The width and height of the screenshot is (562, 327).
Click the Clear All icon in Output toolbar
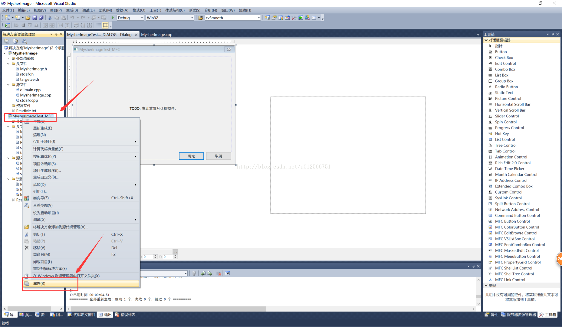219,273
